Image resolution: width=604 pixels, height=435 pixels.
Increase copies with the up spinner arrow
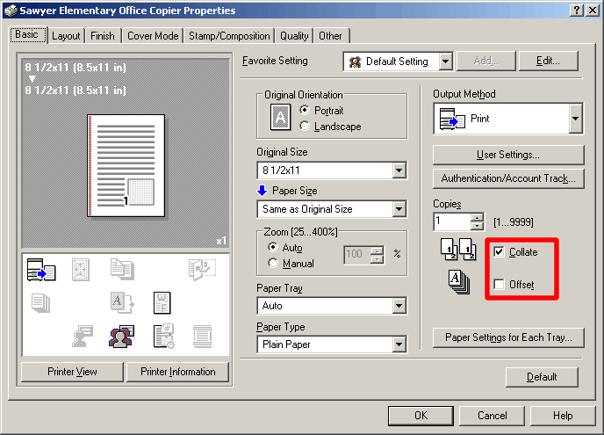tap(477, 217)
